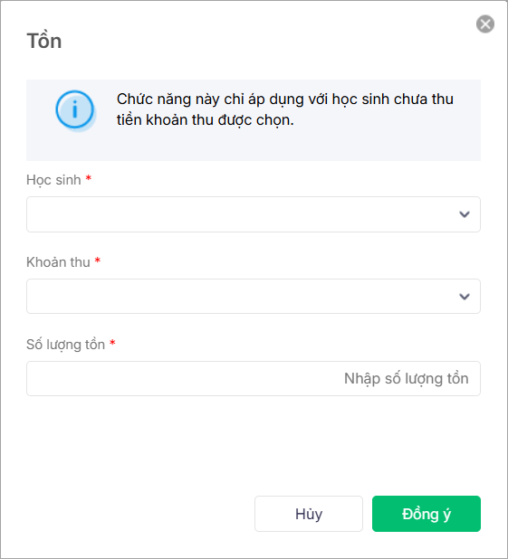Click the second line of the info banner
This screenshot has height=559, width=508.
coord(206,120)
